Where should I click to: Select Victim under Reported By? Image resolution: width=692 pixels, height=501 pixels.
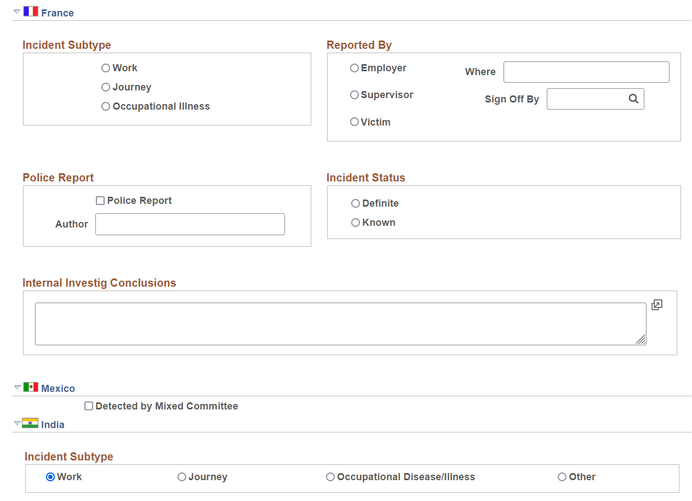click(354, 122)
